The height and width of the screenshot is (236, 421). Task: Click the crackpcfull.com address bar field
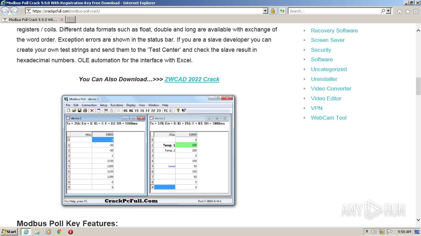pos(147,11)
